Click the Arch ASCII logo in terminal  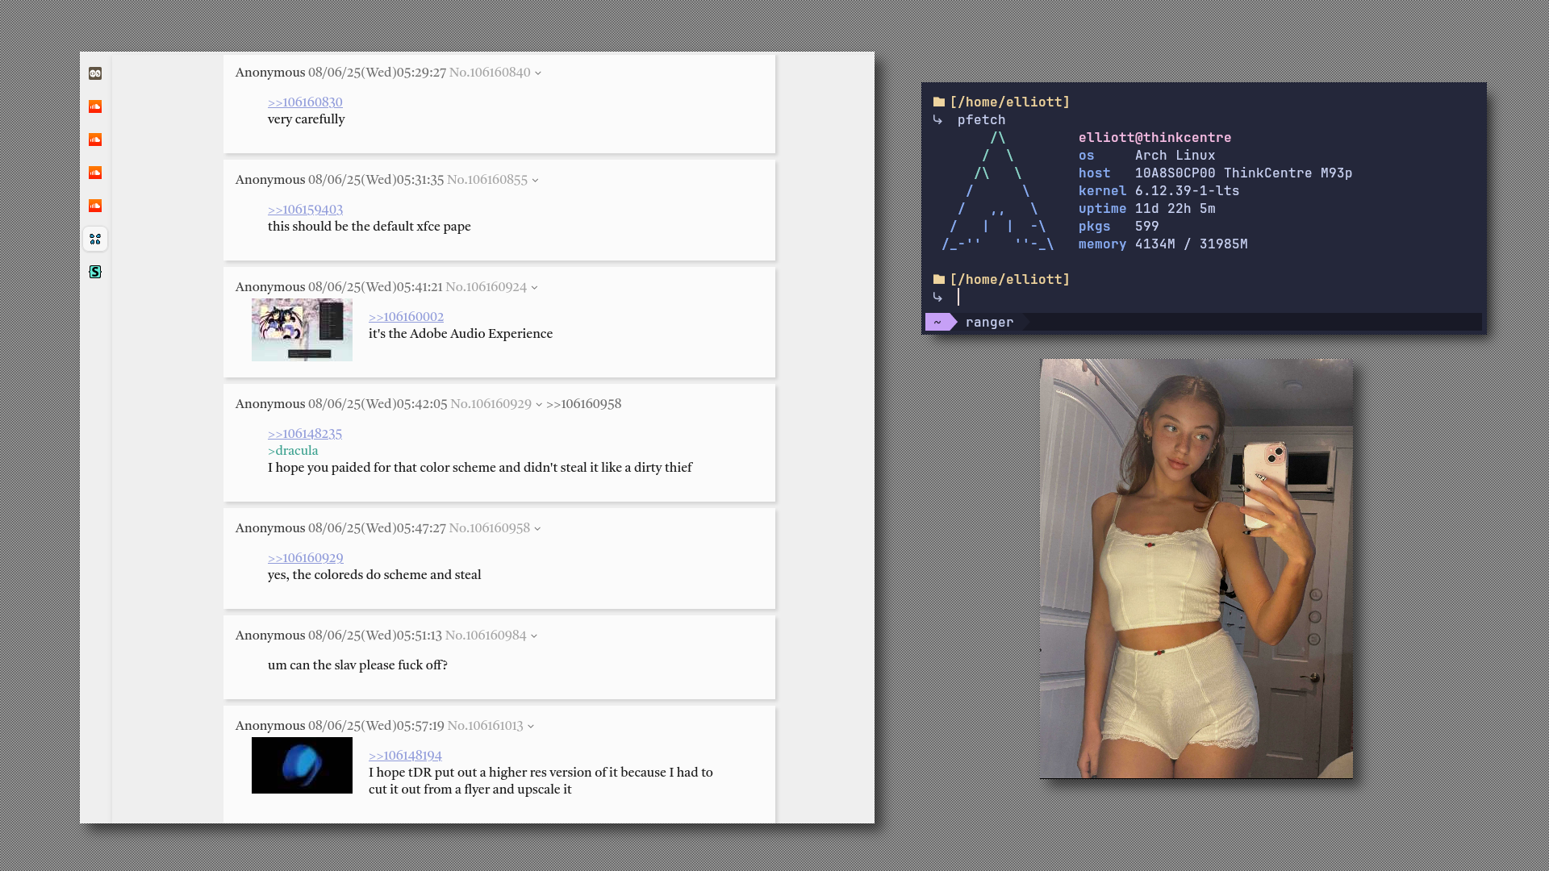[998, 190]
